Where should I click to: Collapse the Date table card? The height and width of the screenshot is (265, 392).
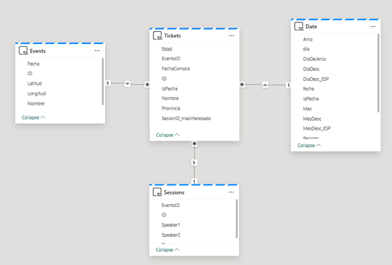[309, 145]
